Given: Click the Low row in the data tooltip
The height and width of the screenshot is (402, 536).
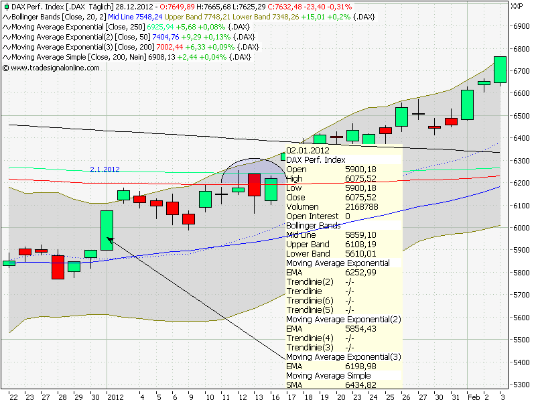Looking at the screenshot, I should [344, 188].
